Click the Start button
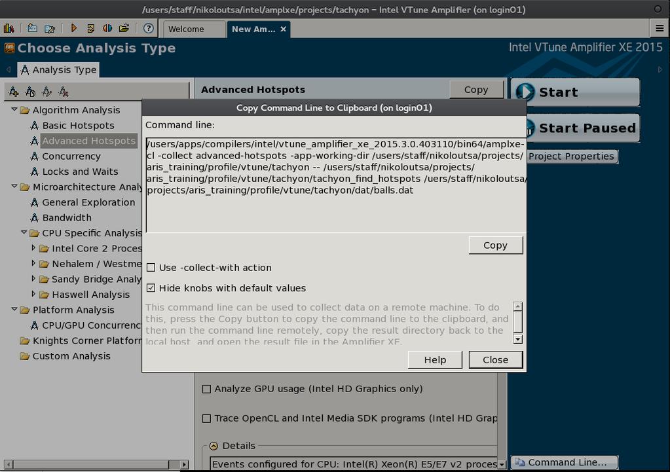Screen dimensions: 670x472 click(575, 92)
